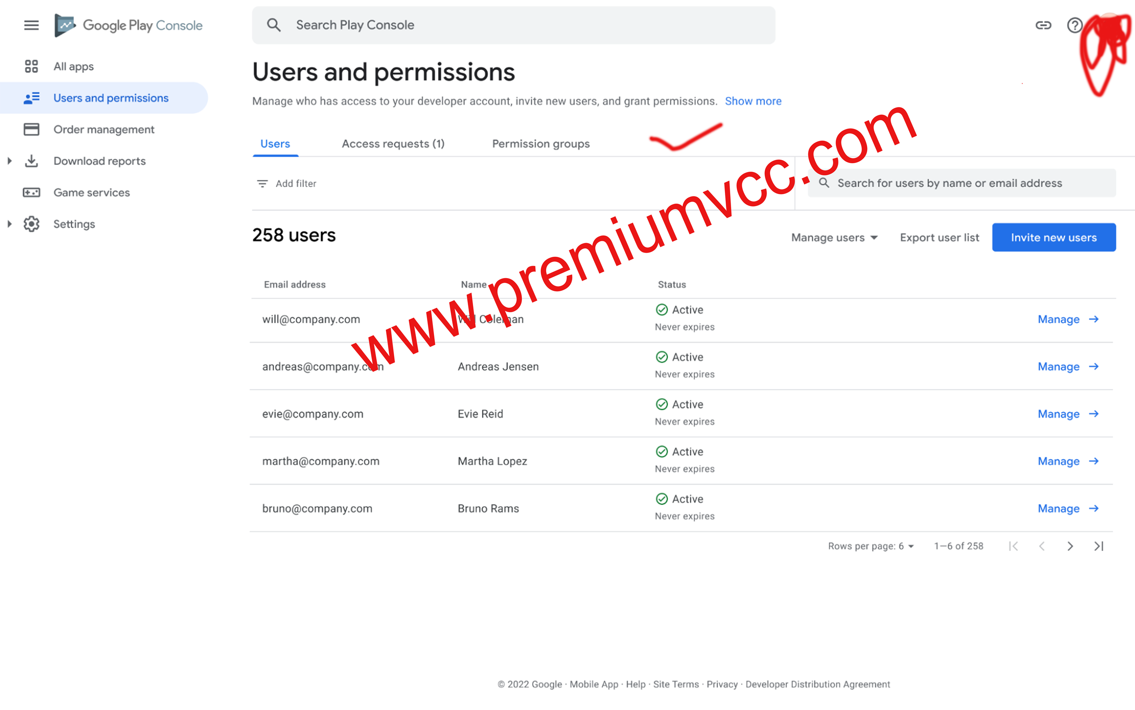
Task: Switch to Permission groups tab
Action: pos(540,144)
